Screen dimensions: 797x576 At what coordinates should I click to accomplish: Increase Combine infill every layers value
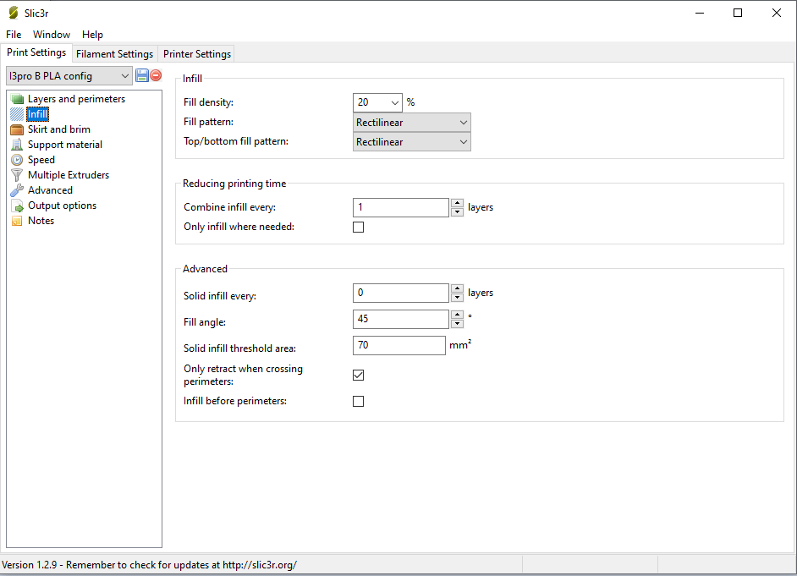point(457,203)
